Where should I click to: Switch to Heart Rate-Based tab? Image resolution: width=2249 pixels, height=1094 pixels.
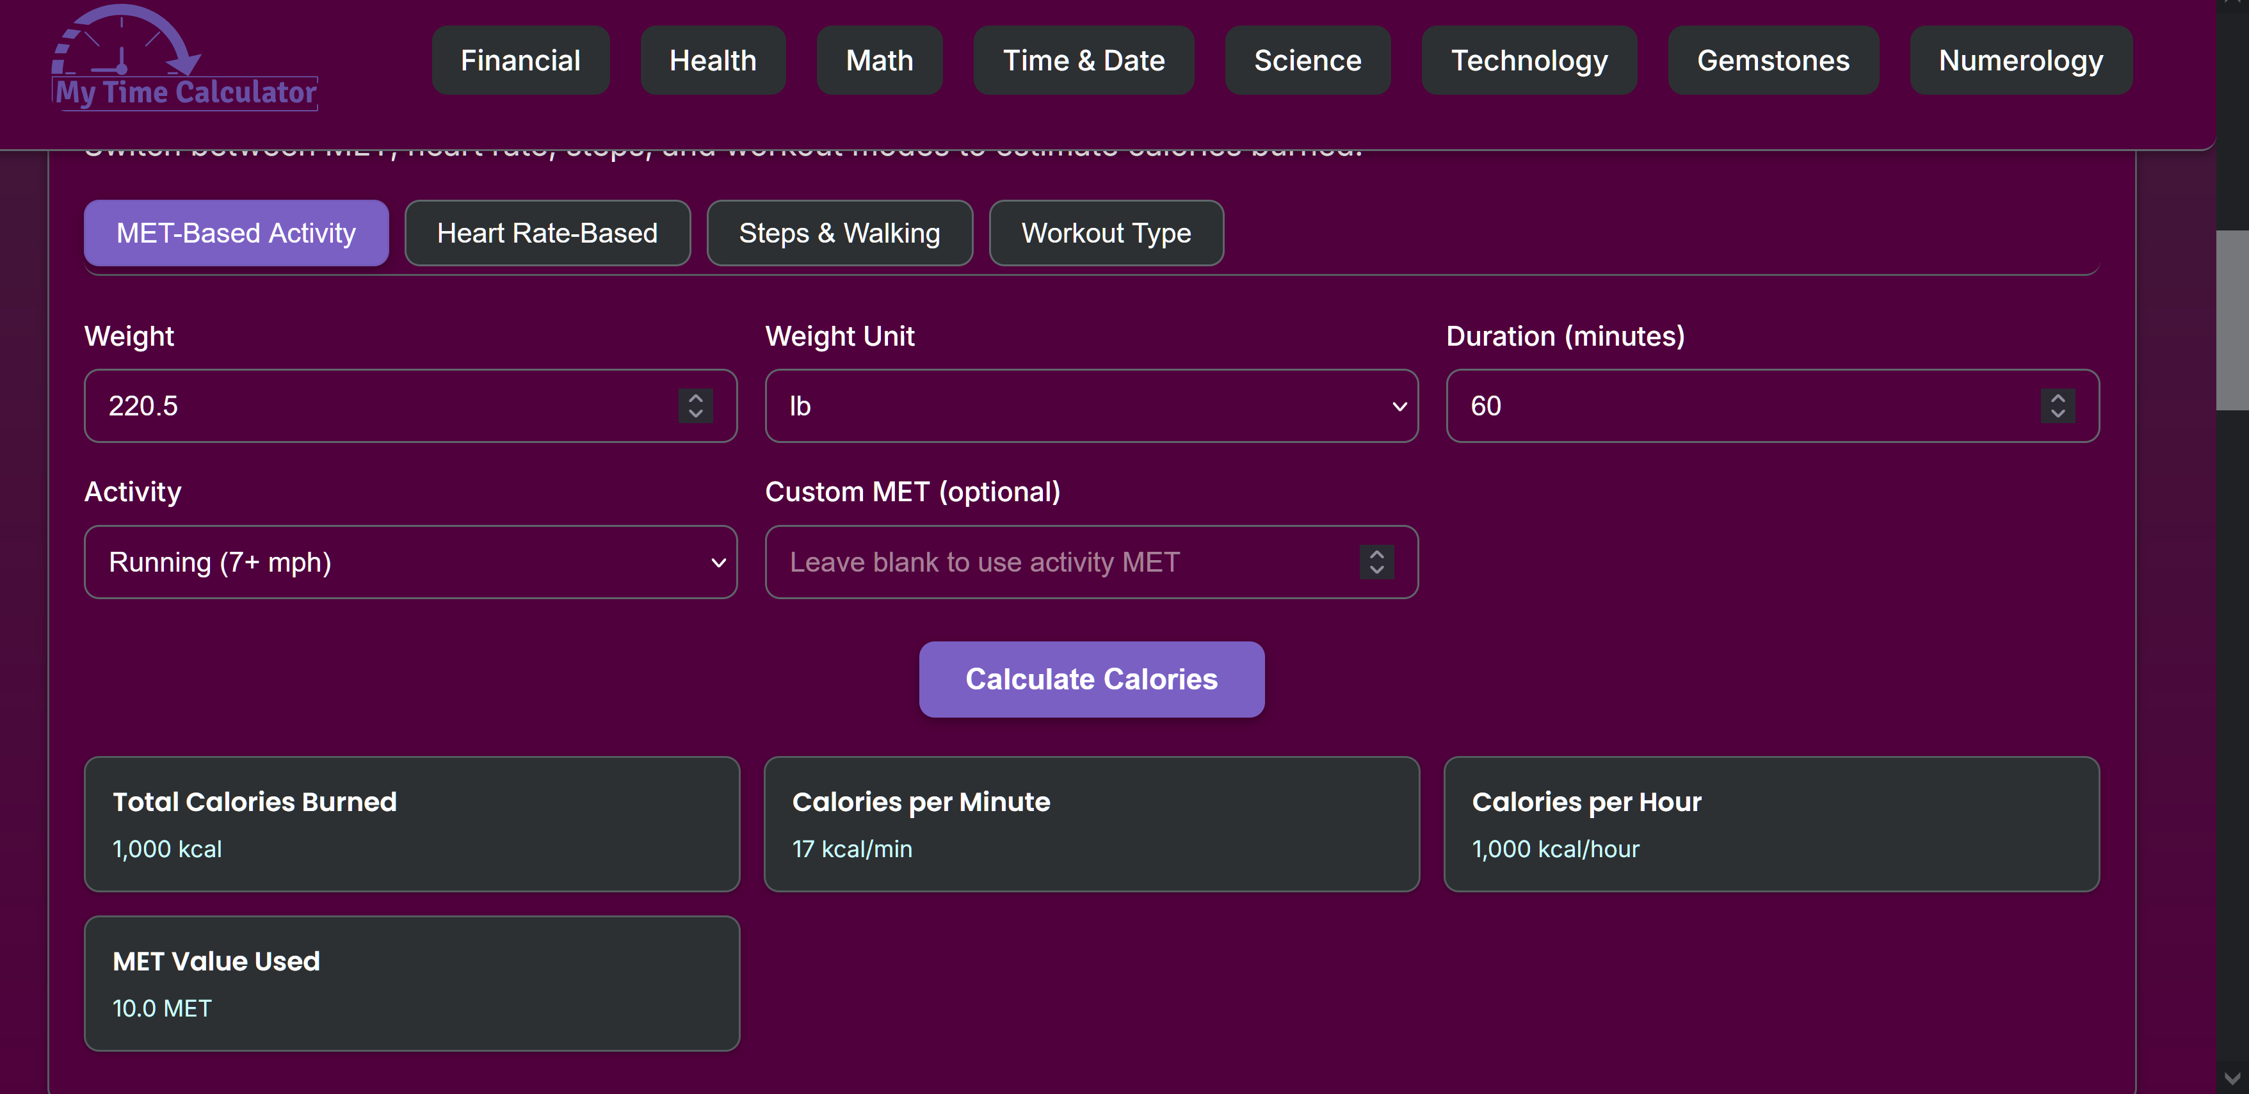547,233
